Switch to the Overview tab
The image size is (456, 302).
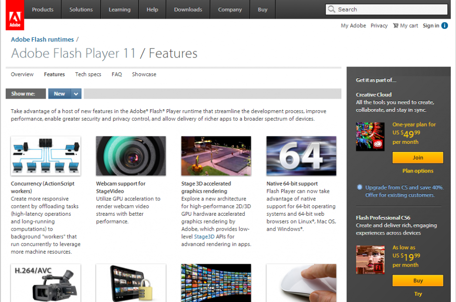click(x=22, y=74)
